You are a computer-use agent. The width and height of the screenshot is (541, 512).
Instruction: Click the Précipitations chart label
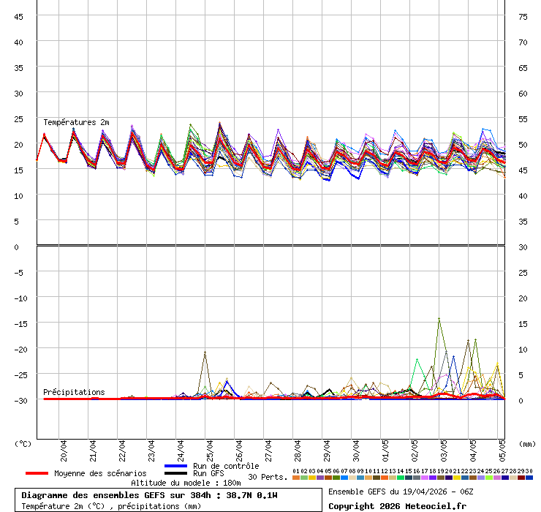[74, 392]
